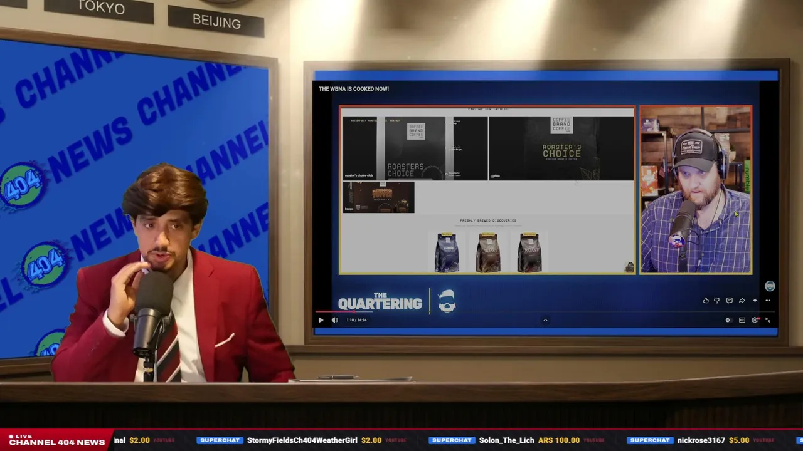Click the SUPERCHAT badge before StormyFieldsCh404WeatherGirl

220,440
